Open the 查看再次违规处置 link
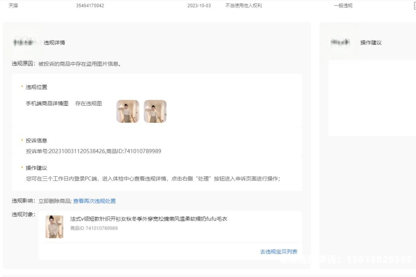The image size is (416, 277). click(94, 201)
